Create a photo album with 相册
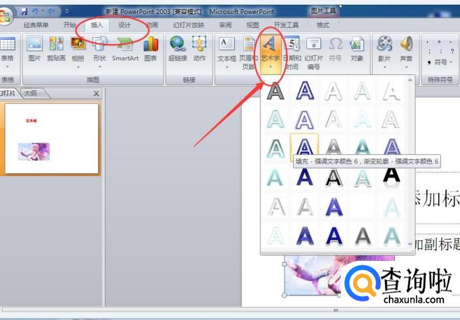Screen dimensions: 460x320 [x=78, y=48]
